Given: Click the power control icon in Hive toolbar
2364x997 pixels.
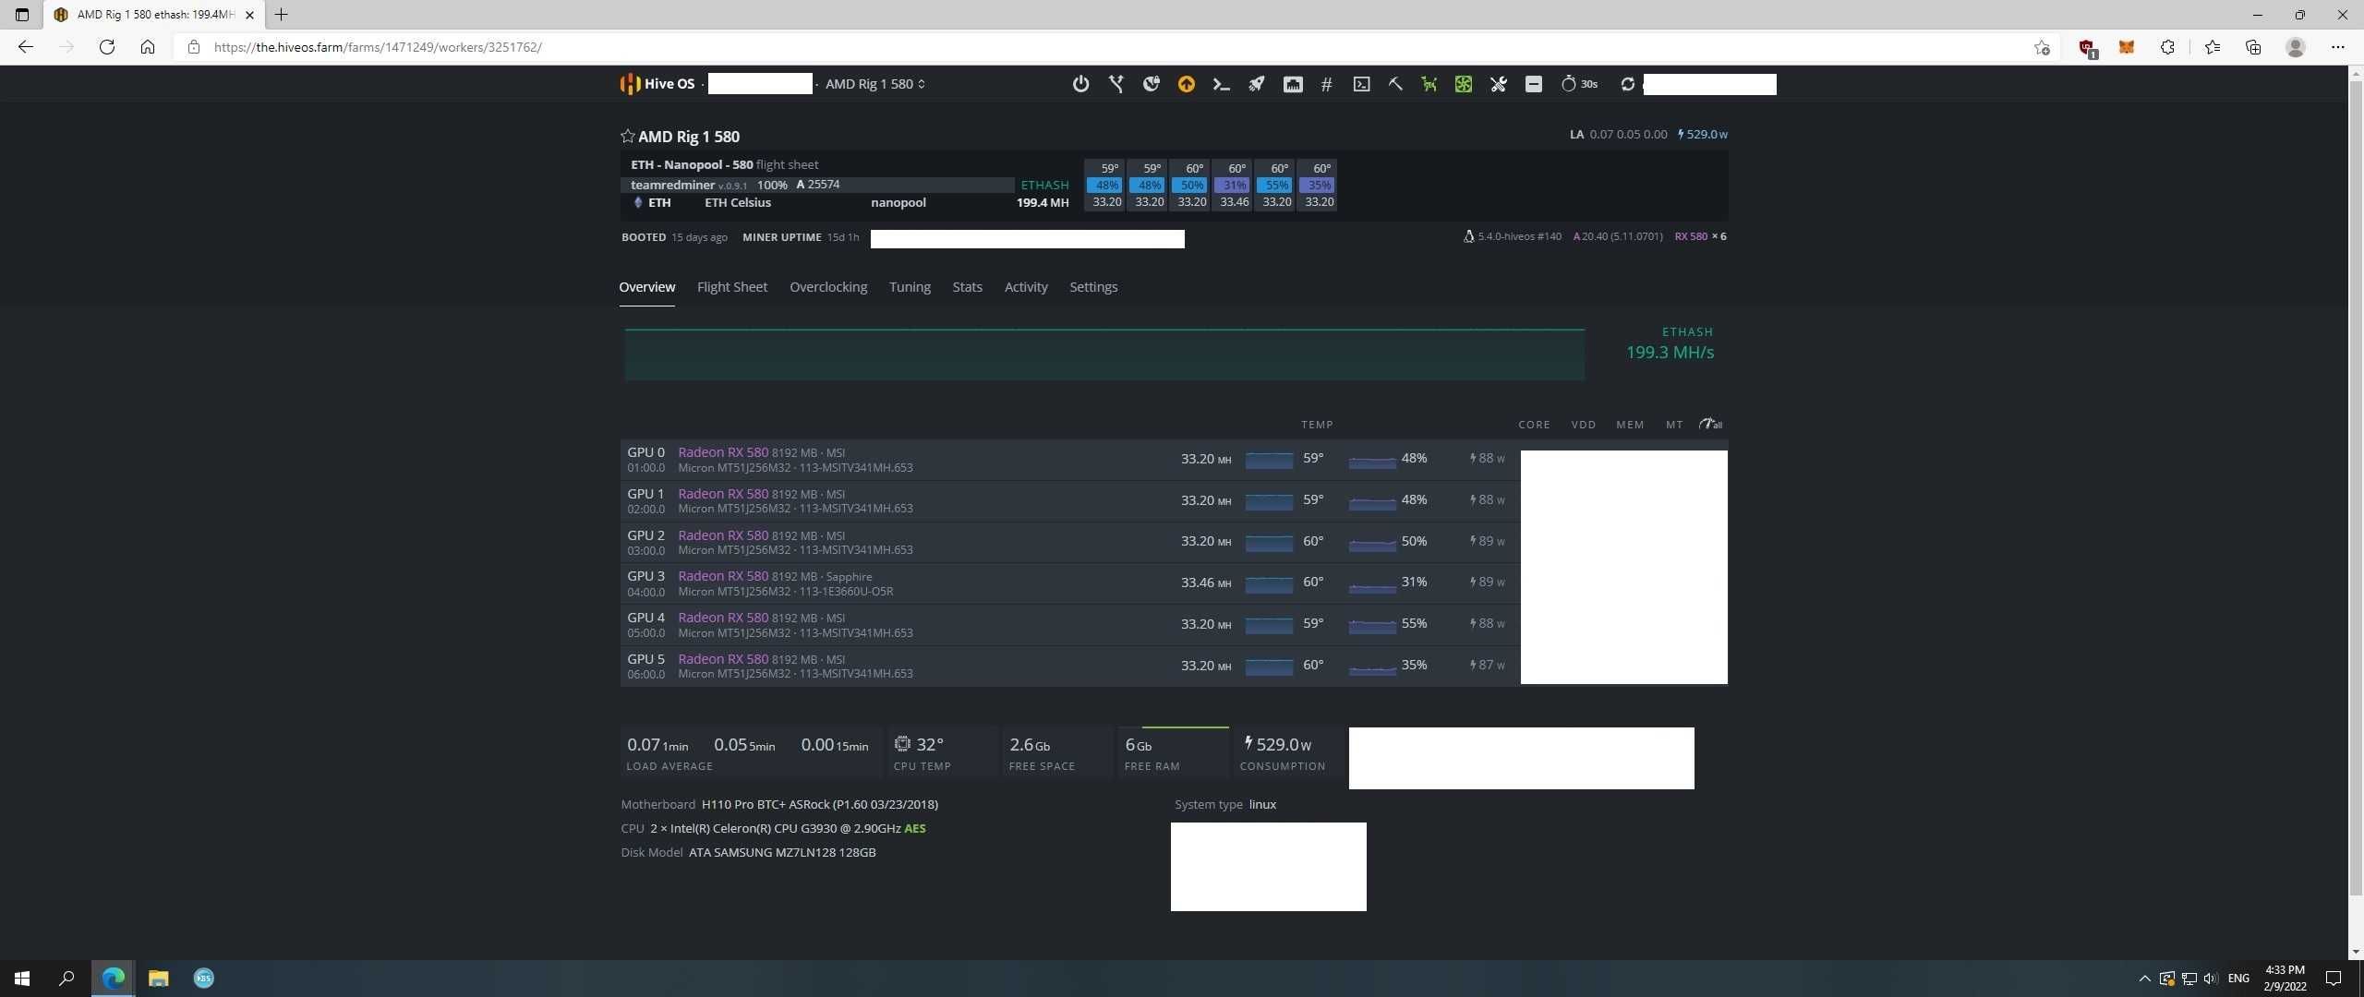Looking at the screenshot, I should click(1080, 84).
